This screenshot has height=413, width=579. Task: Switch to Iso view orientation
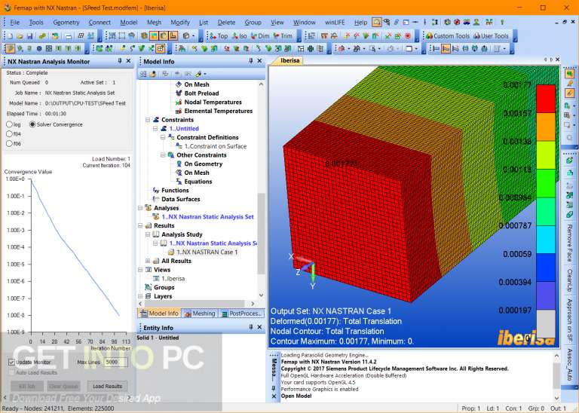239,36
